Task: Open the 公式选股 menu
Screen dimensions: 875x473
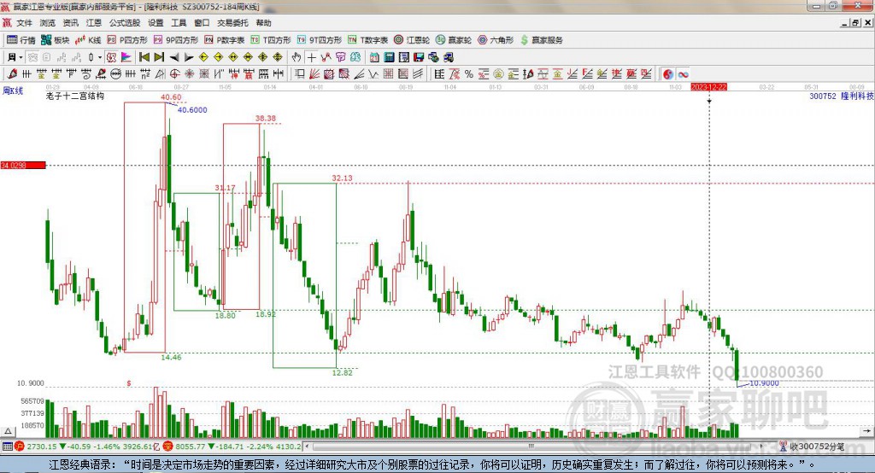Action: 125,23
